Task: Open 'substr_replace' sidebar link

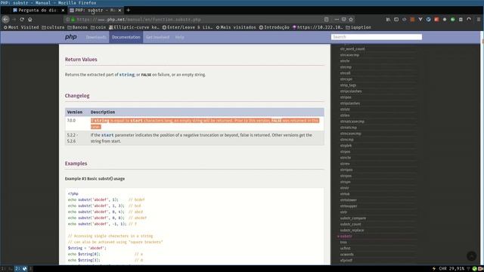Action: point(352,230)
